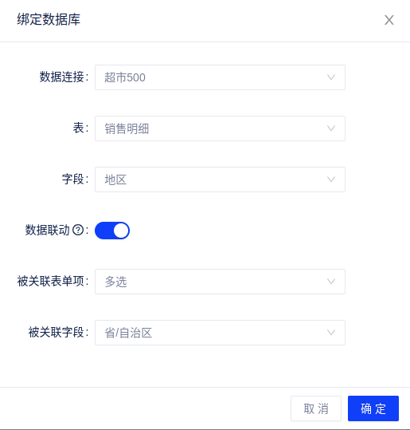Click the 数据连接 label text

(x=62, y=77)
